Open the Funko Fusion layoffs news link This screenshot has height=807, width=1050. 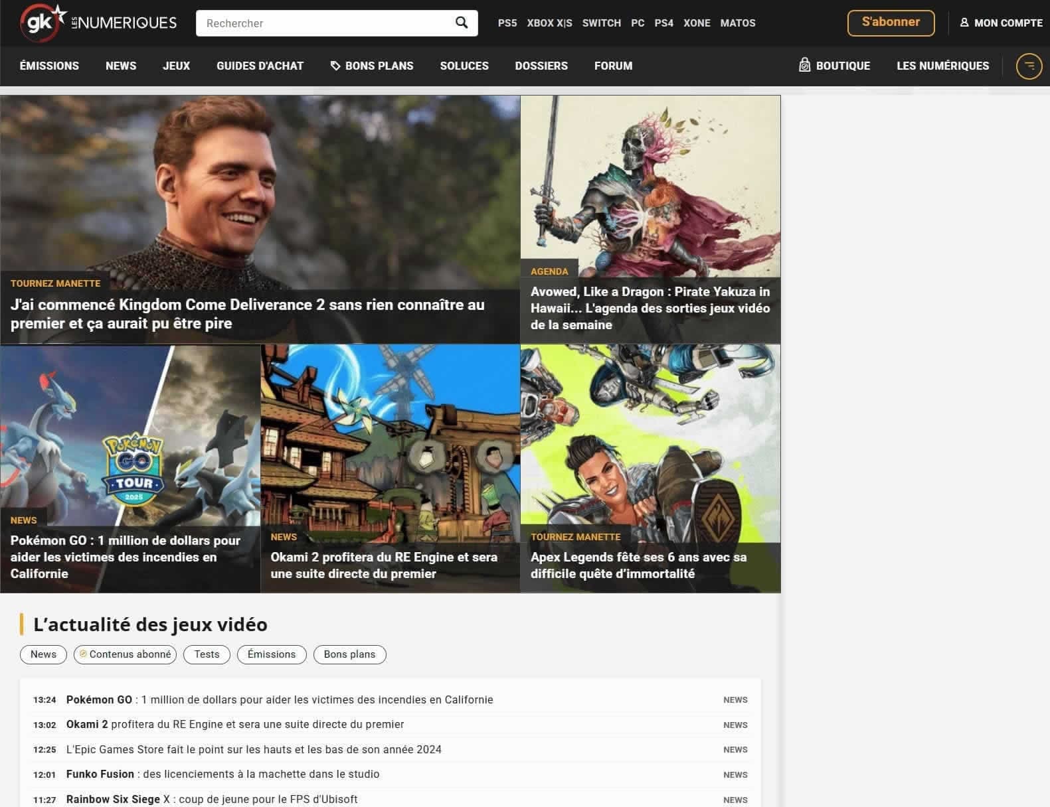(x=223, y=774)
